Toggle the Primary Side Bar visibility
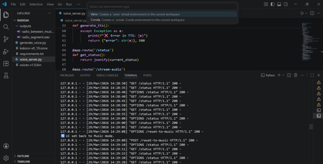The image size is (323, 164). (273, 4)
